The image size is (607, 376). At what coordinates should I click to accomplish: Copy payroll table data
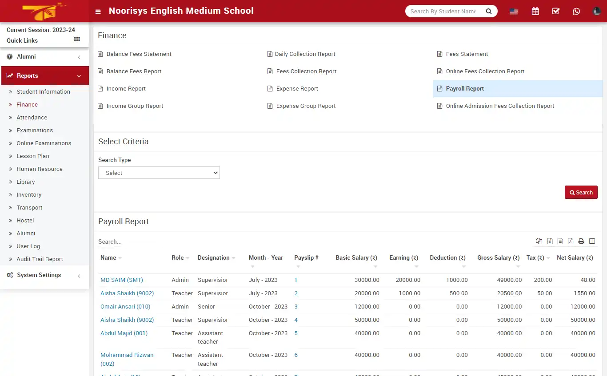(x=539, y=241)
